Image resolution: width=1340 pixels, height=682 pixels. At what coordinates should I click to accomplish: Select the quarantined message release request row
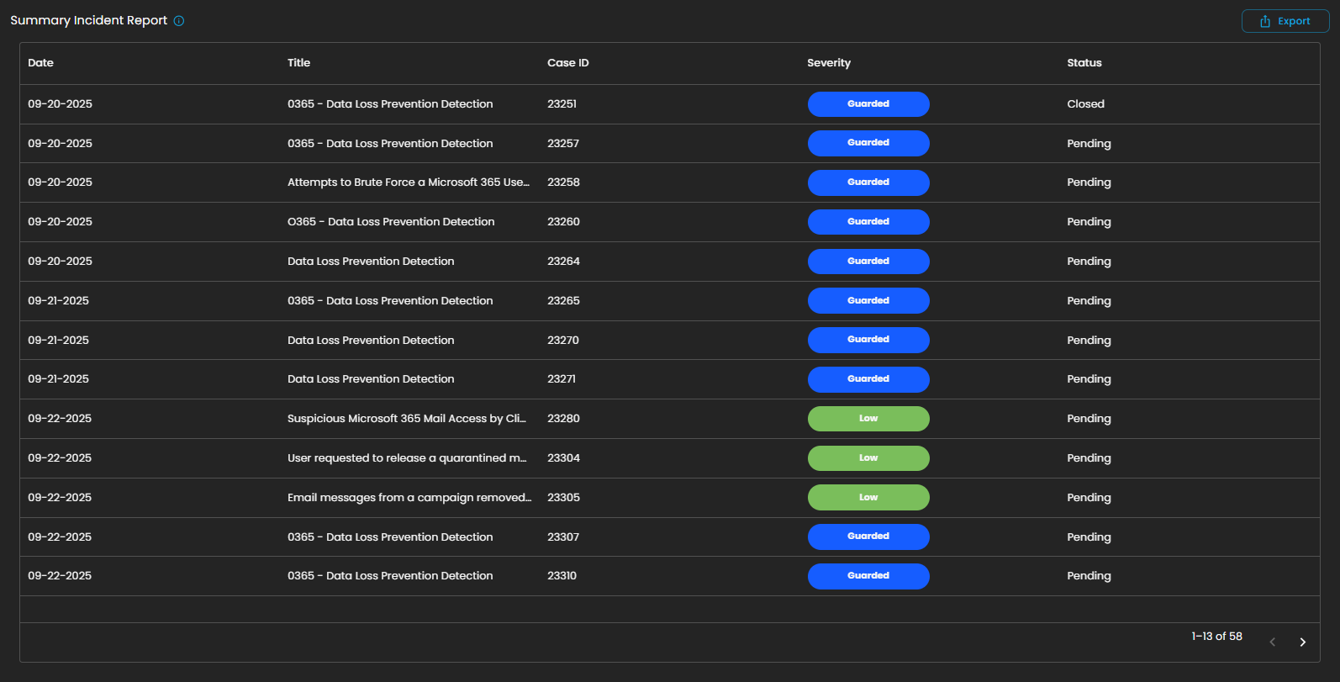(406, 458)
